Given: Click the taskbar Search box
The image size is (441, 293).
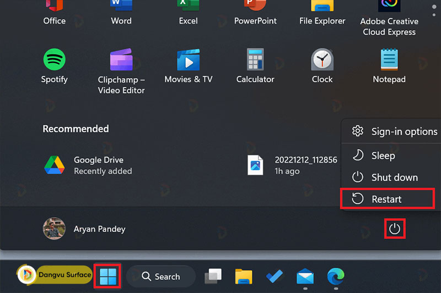Looking at the screenshot, I should click(161, 277).
